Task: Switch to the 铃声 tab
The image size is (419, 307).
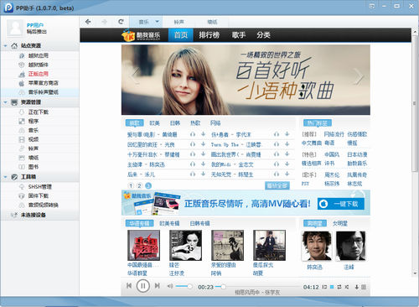Action: coord(179,22)
